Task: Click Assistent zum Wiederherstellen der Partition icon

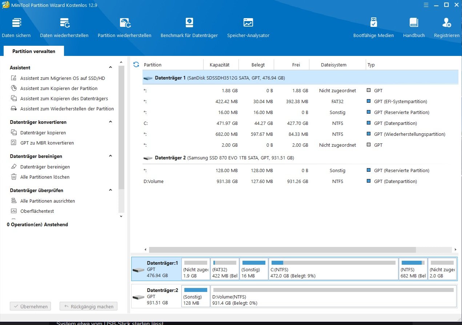Action: (x=14, y=109)
